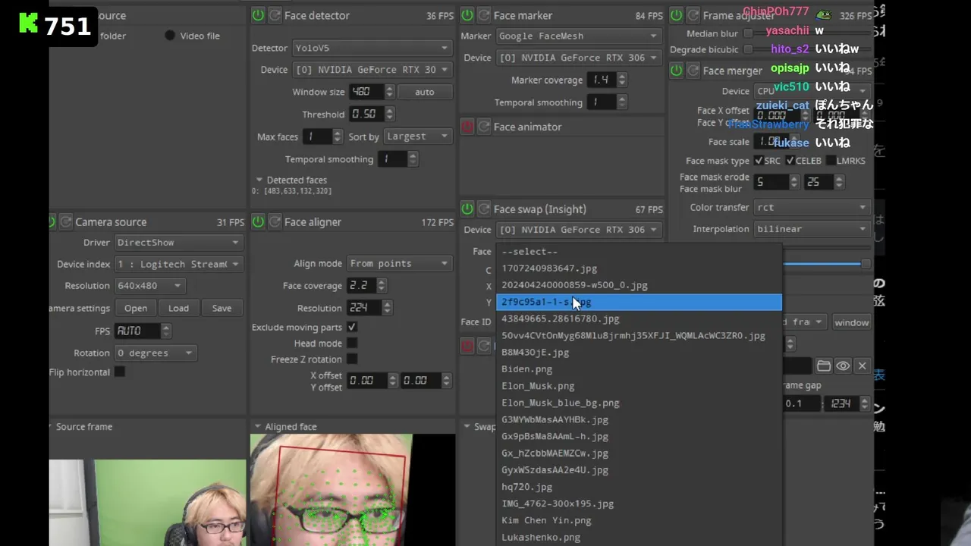This screenshot has width=971, height=546.
Task: Toggle Face swap (Insight) power button
Action: tap(467, 209)
